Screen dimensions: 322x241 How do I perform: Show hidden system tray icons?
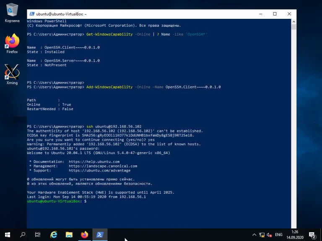click(254, 235)
